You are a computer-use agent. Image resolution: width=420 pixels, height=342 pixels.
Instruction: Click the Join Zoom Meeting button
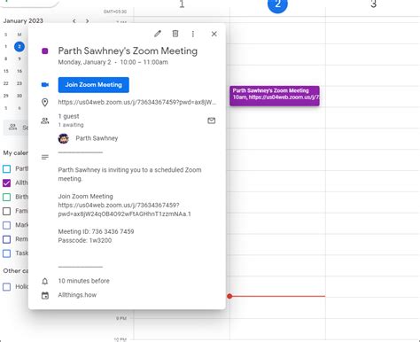click(x=94, y=85)
